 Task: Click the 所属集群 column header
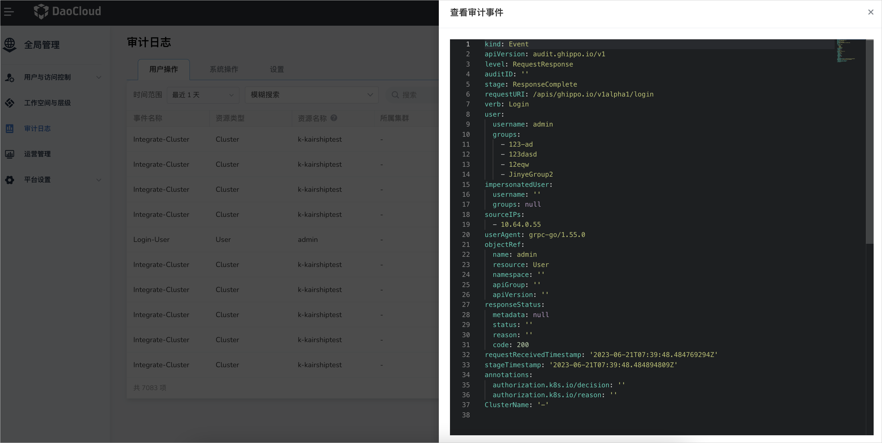(x=394, y=118)
